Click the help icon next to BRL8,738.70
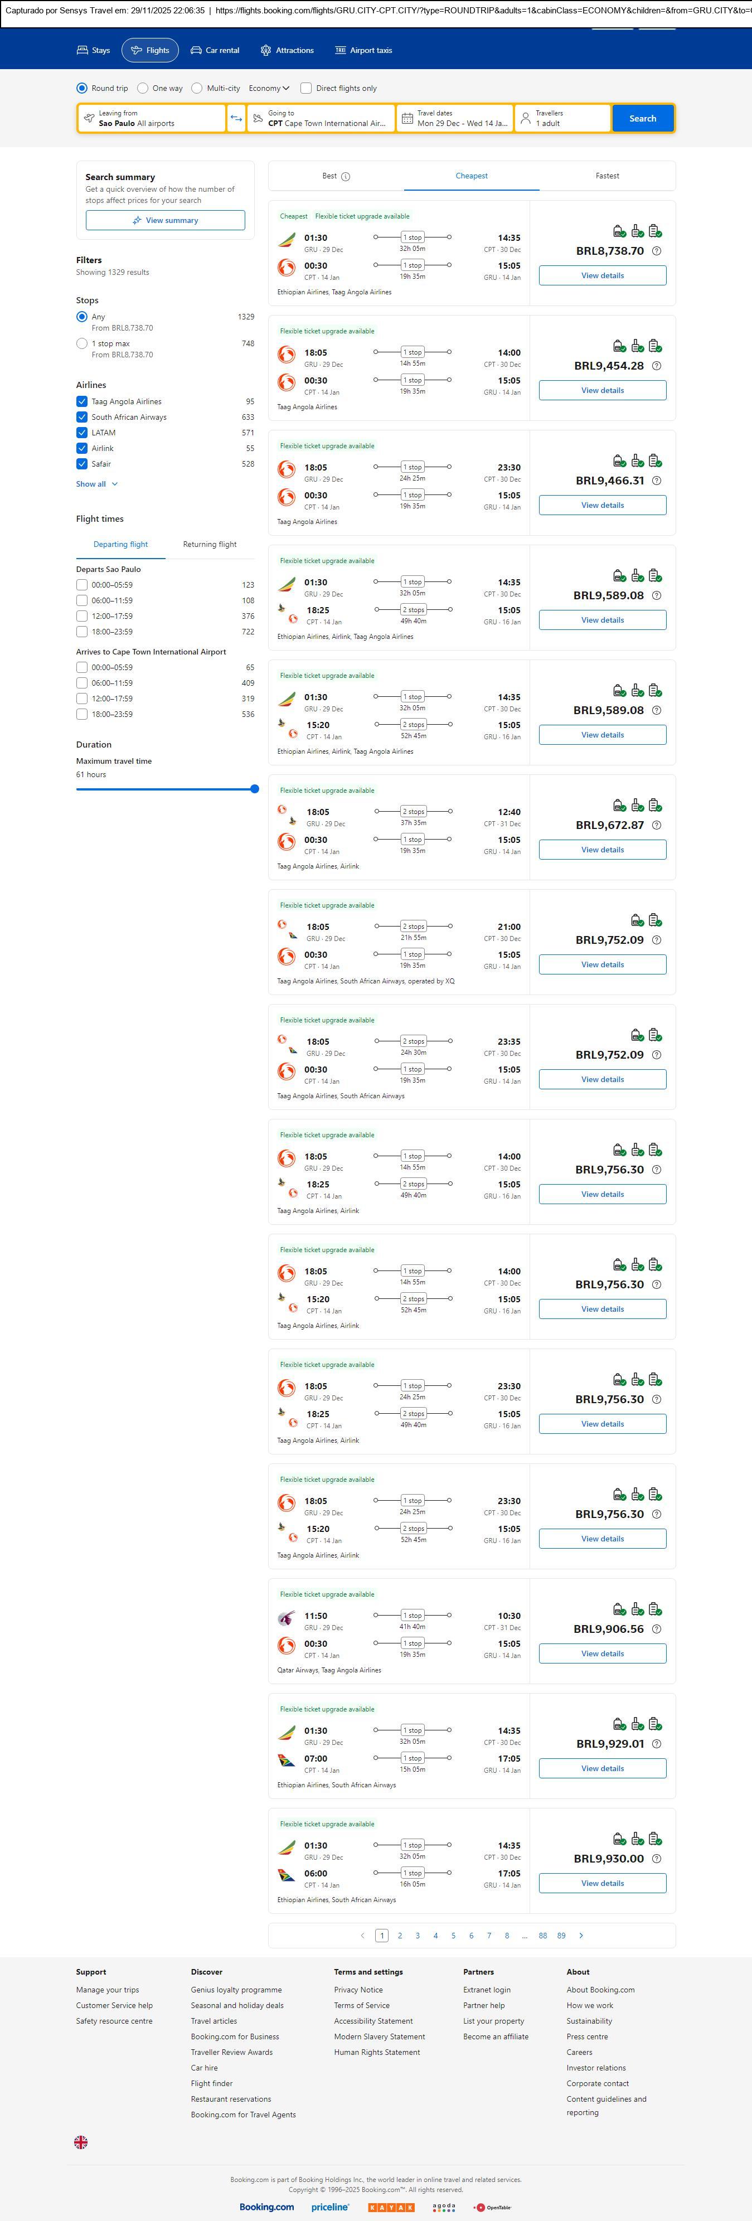752x2221 pixels. click(656, 251)
